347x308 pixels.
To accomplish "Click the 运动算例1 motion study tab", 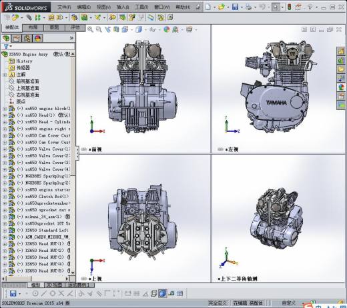I will click(79, 285).
